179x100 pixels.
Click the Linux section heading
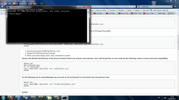click(x=25, y=92)
